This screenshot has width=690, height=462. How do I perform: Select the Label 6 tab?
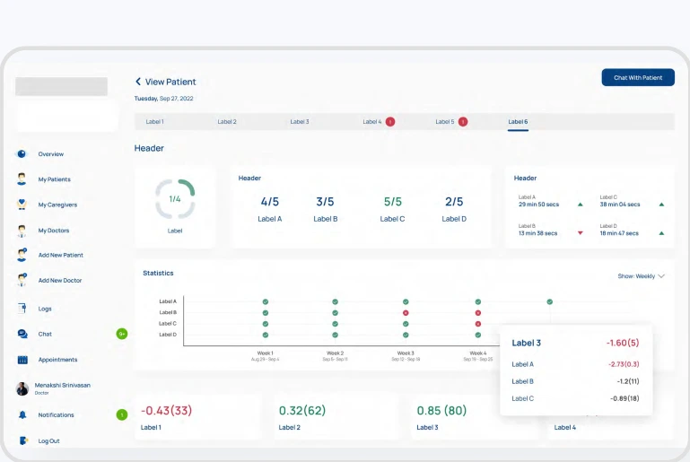pos(518,122)
